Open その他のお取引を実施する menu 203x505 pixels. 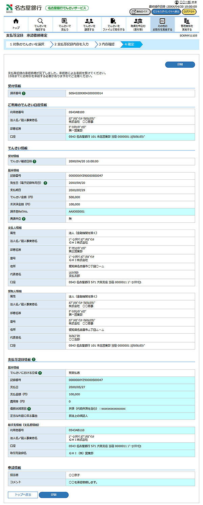(162, 24)
